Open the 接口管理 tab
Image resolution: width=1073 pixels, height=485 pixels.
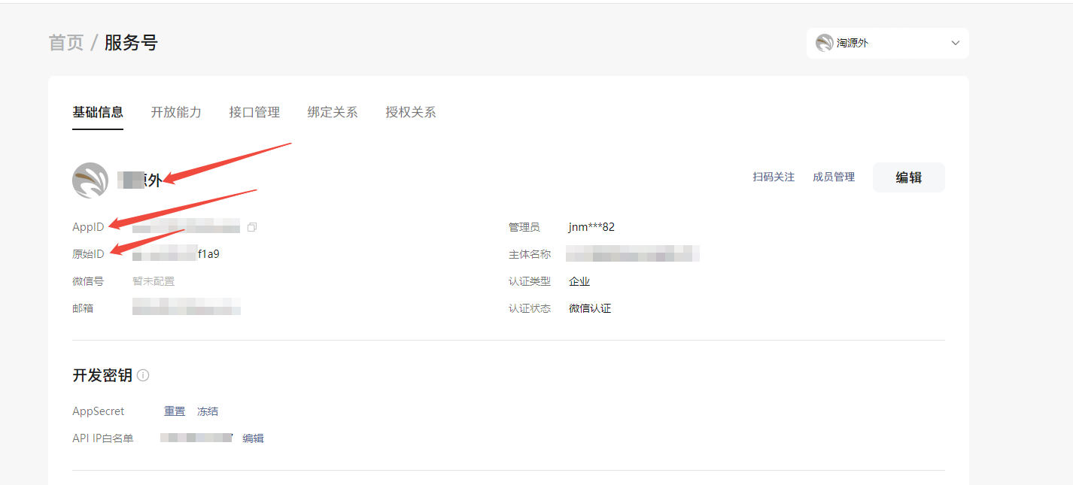point(254,112)
